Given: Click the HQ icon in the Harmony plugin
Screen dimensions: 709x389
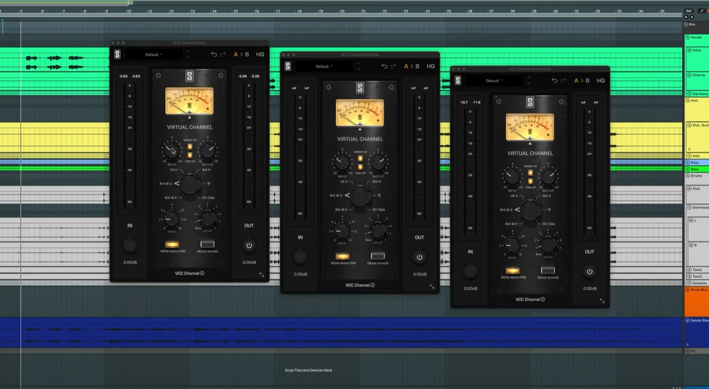Looking at the screenshot, I should tap(600, 81).
